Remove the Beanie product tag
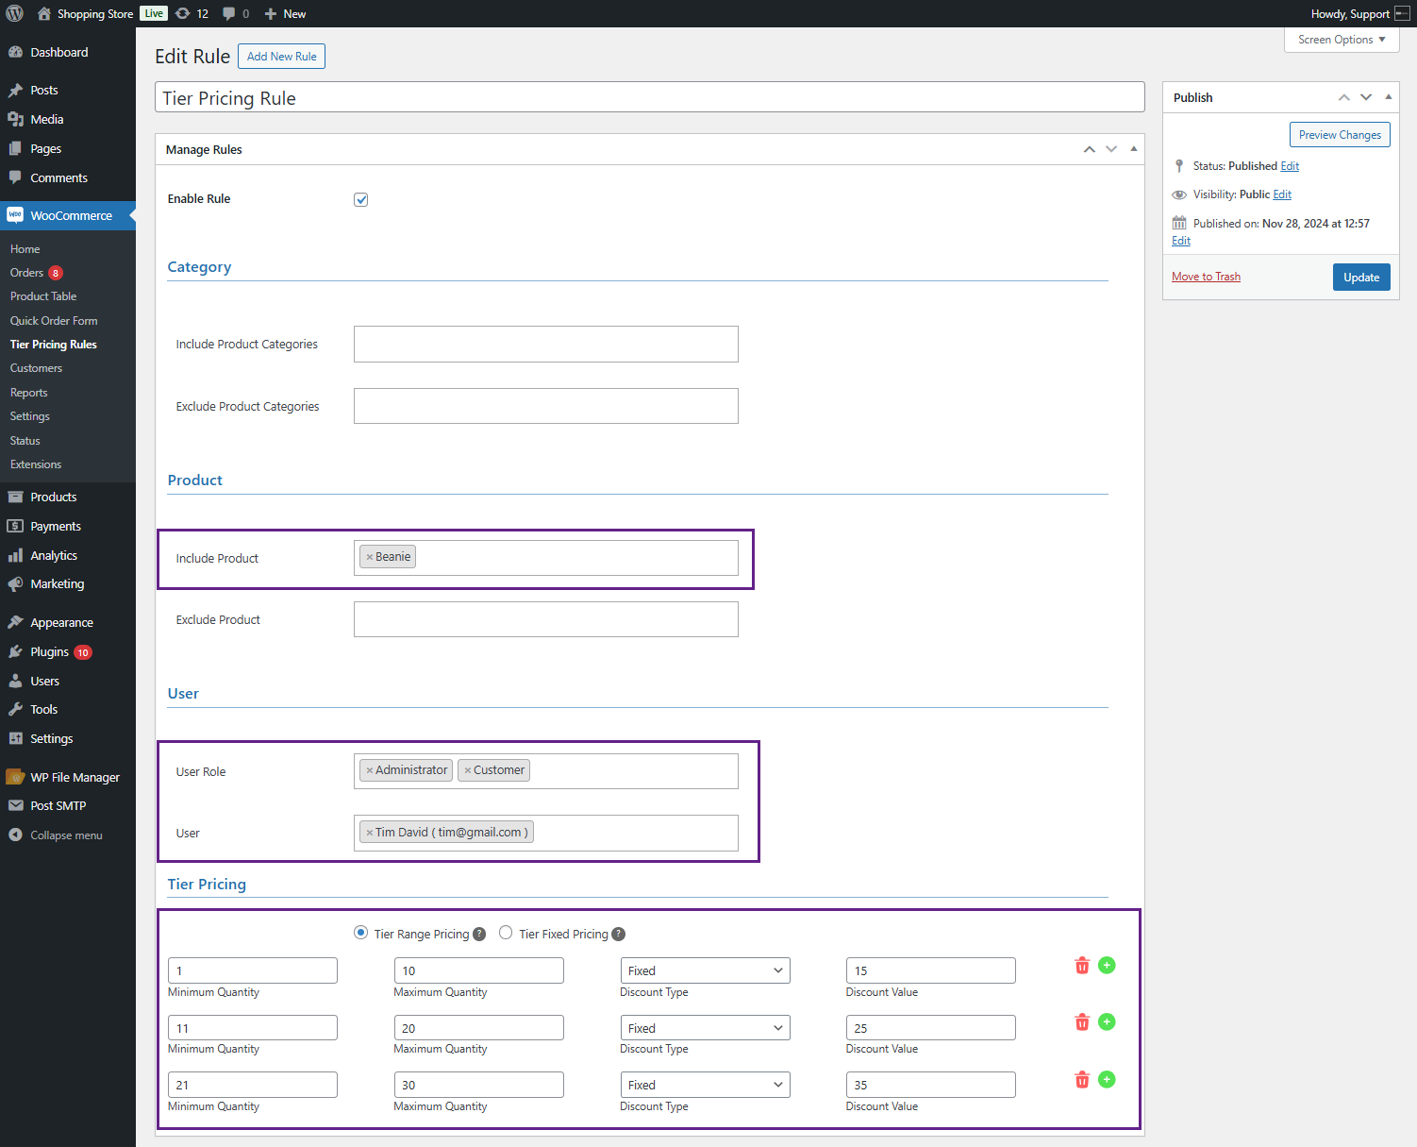Screen dimensions: 1417x1147 coord(370,557)
